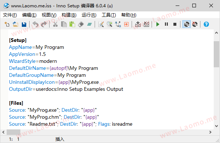
Task: Cut selection using the scissors icon
Action: tap(55, 24)
